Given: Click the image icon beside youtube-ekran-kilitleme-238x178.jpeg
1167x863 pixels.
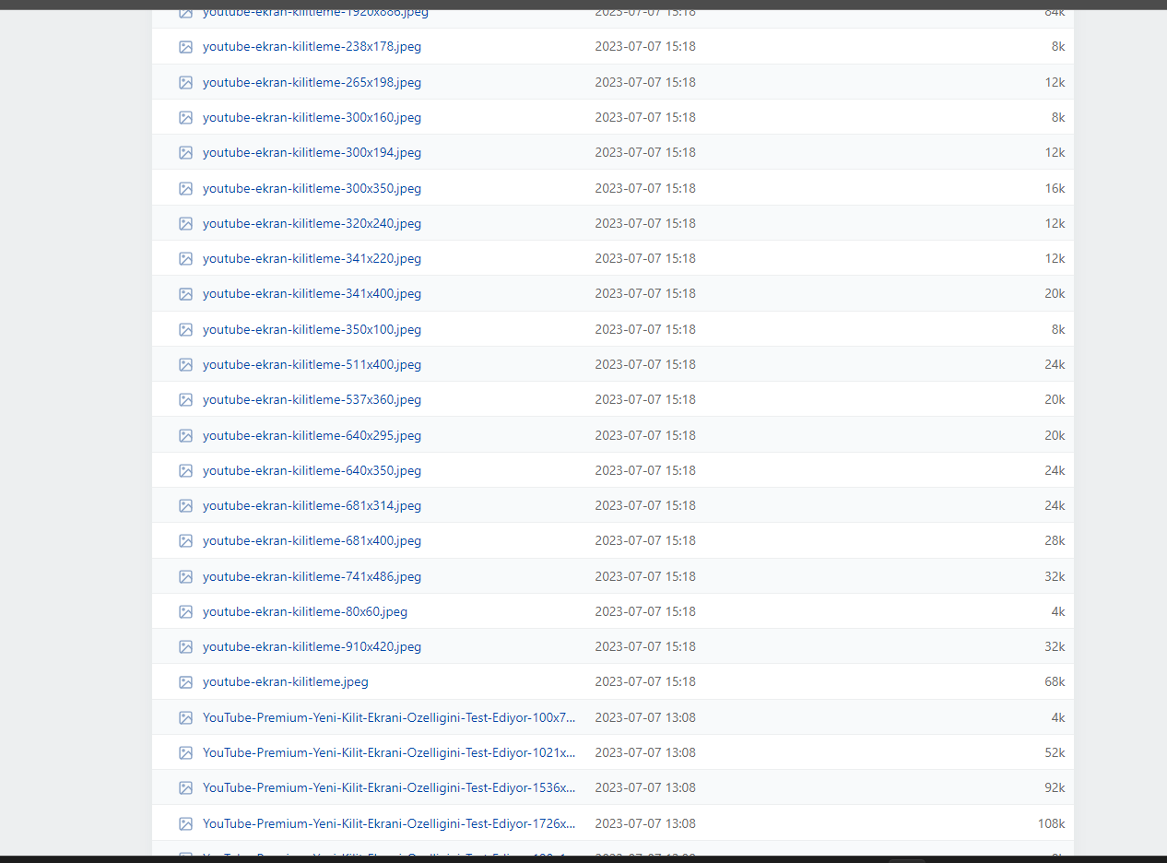Looking at the screenshot, I should (185, 47).
